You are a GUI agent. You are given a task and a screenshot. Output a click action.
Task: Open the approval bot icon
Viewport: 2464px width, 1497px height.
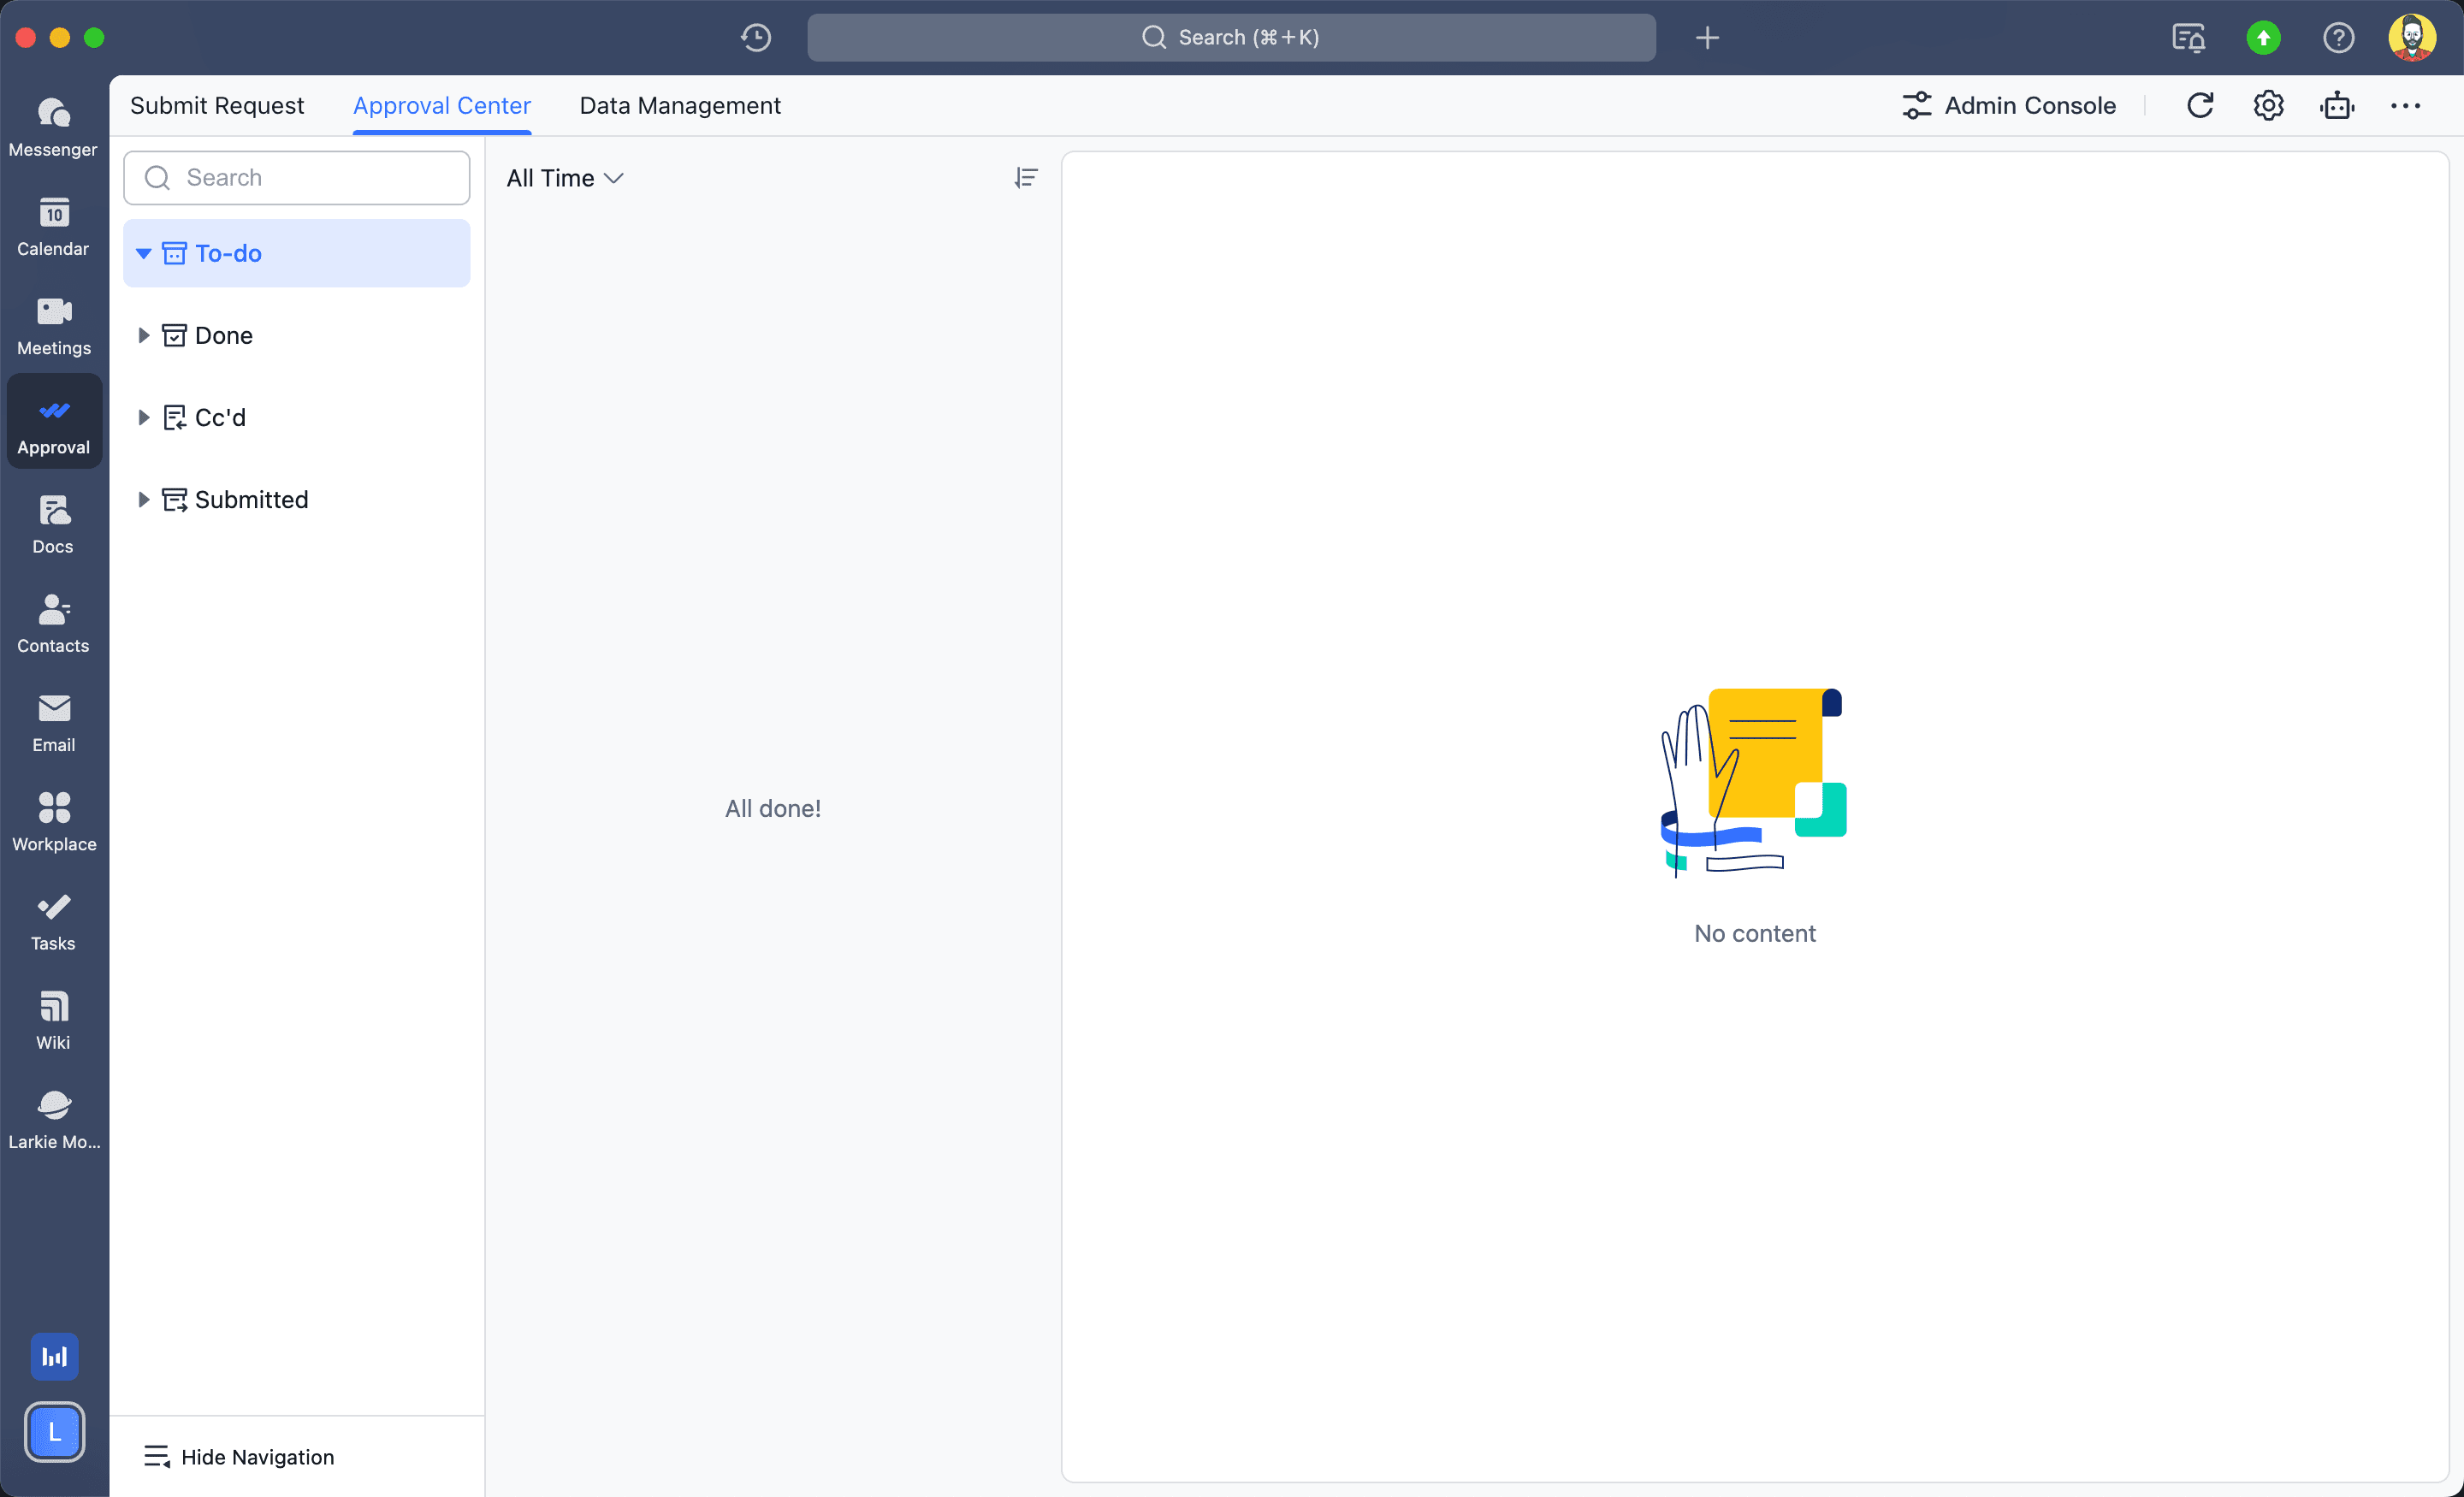click(x=2336, y=105)
